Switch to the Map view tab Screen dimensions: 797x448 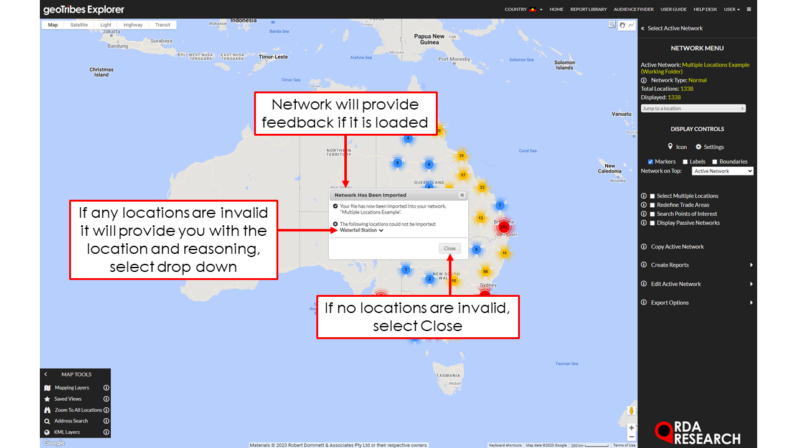click(x=53, y=25)
